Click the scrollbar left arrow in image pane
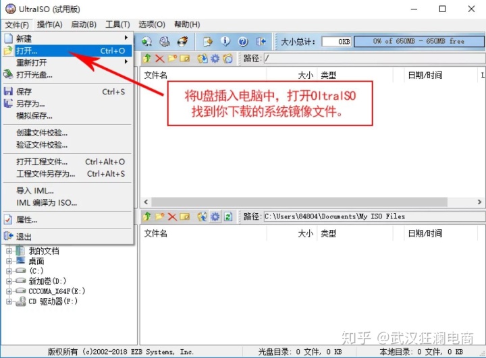Screen dimensions: 486x358 (x=146, y=202)
